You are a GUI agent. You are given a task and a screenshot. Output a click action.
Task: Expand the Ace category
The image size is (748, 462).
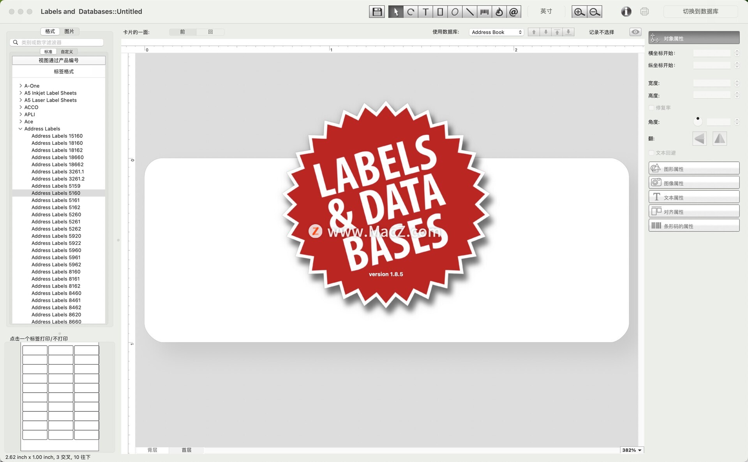click(x=21, y=121)
